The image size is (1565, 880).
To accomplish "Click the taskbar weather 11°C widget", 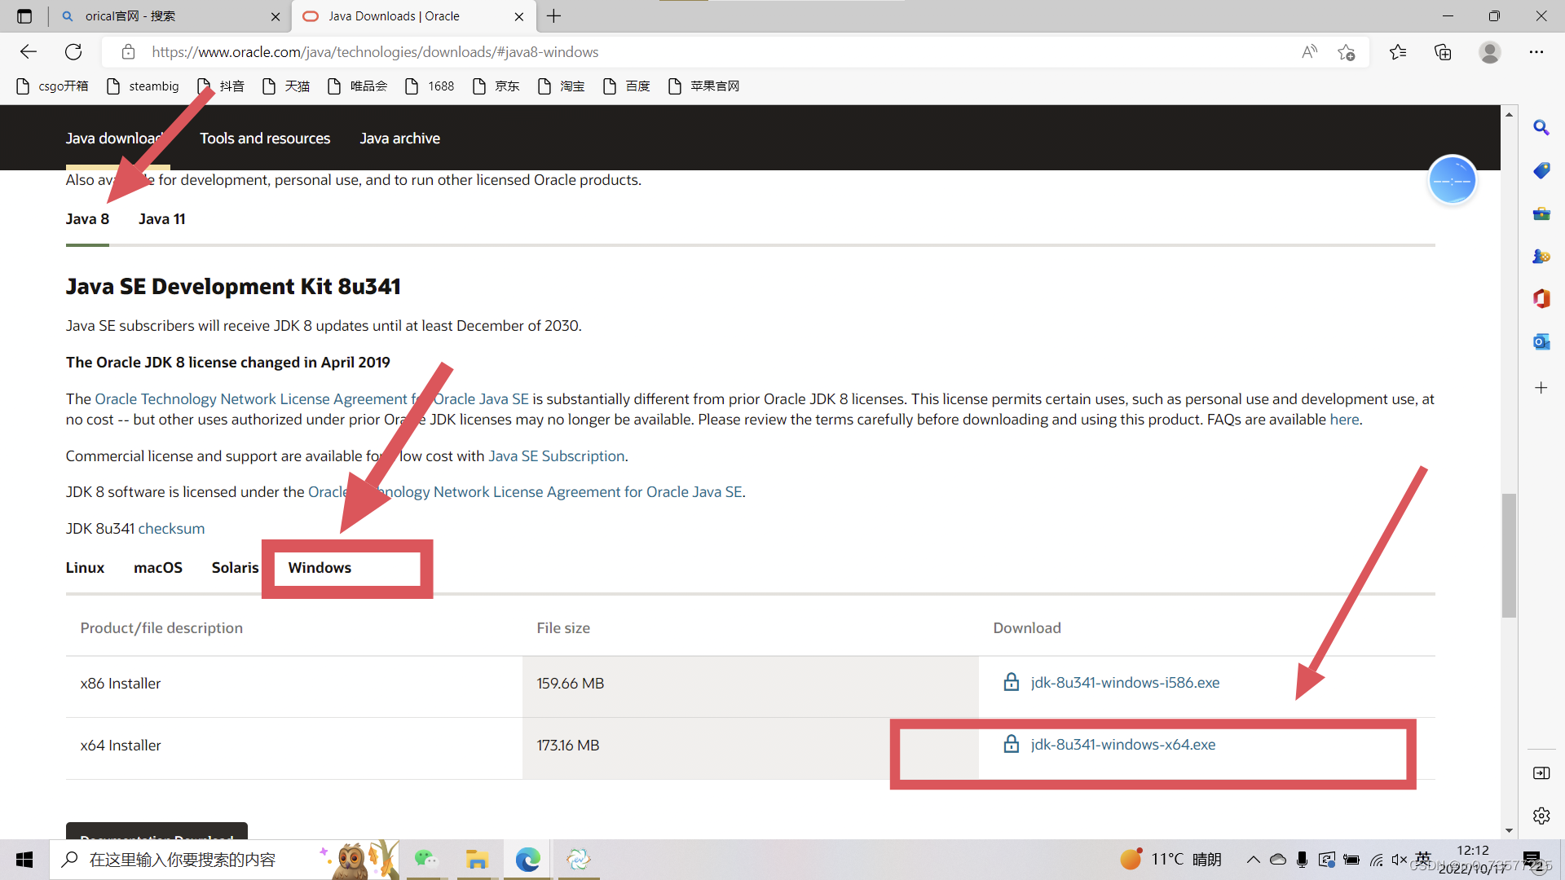I will (1170, 860).
